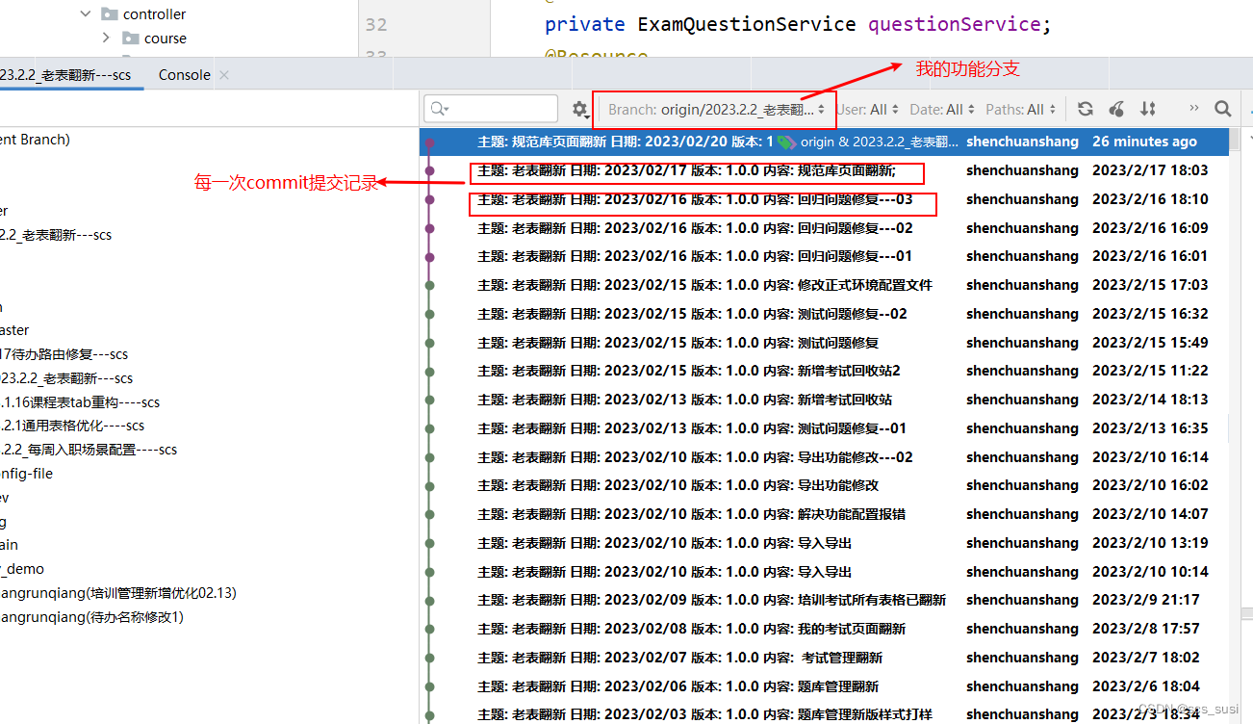Image resolution: width=1253 pixels, height=724 pixels.
Task: Select the commit 我的考试页面翻新
Action: pyautogui.click(x=824, y=629)
